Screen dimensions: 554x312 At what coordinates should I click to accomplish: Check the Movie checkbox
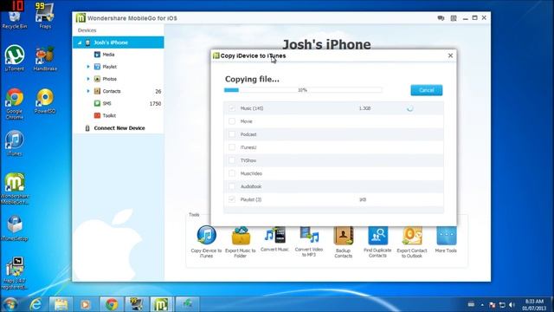click(x=232, y=121)
